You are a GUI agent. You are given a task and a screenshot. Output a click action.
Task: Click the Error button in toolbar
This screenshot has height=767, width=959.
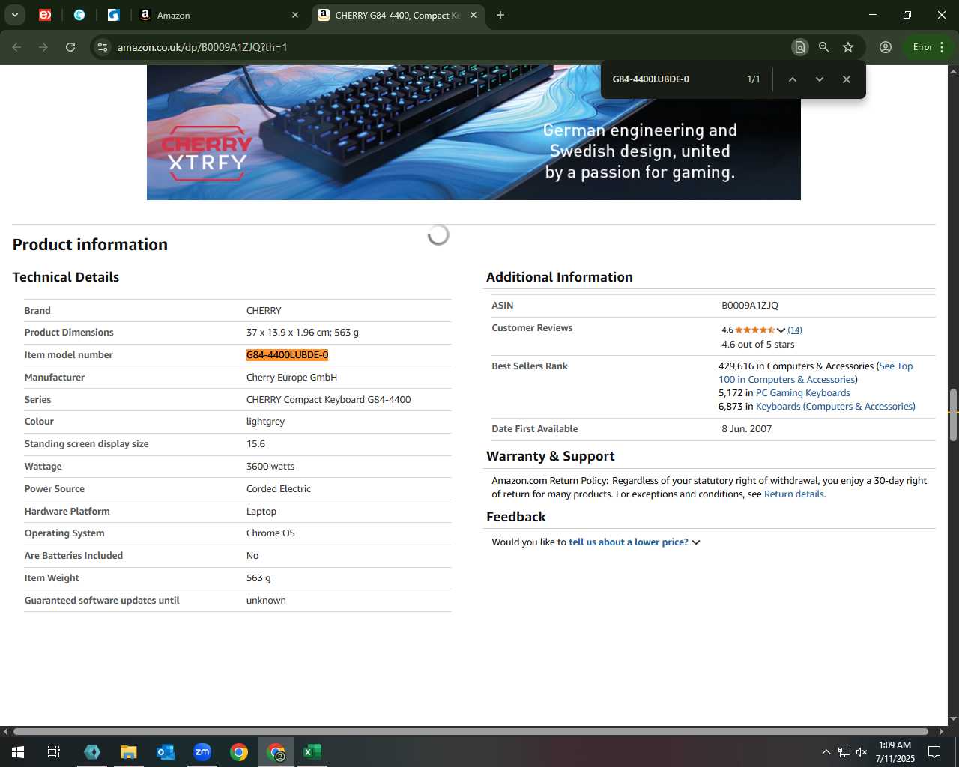click(x=922, y=47)
